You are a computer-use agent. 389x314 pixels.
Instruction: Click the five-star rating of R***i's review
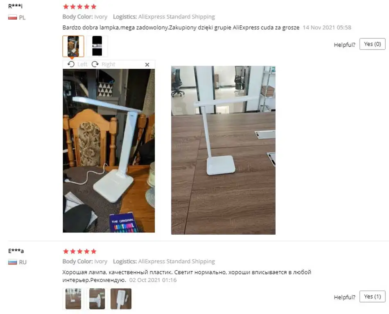[x=79, y=7]
